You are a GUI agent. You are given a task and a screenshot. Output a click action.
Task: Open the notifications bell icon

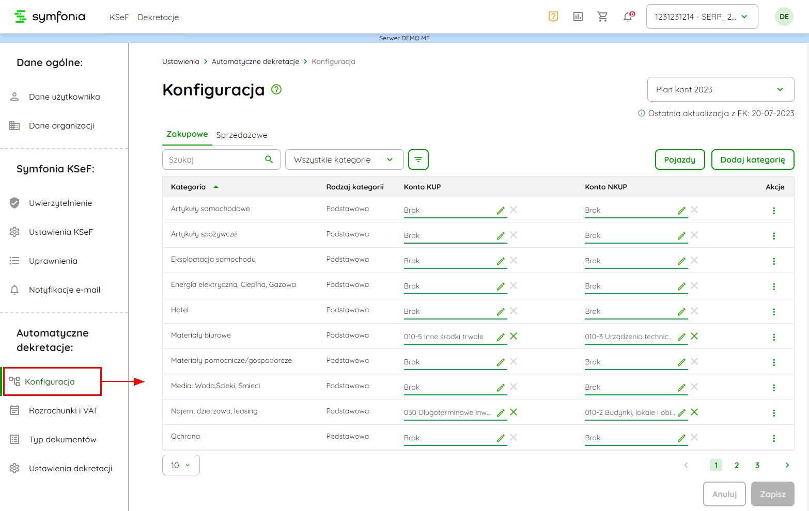click(x=628, y=17)
